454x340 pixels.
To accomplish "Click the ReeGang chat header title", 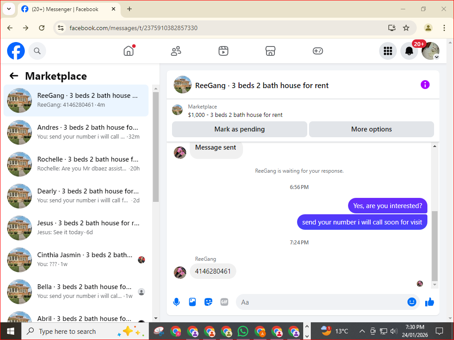I will point(262,85).
